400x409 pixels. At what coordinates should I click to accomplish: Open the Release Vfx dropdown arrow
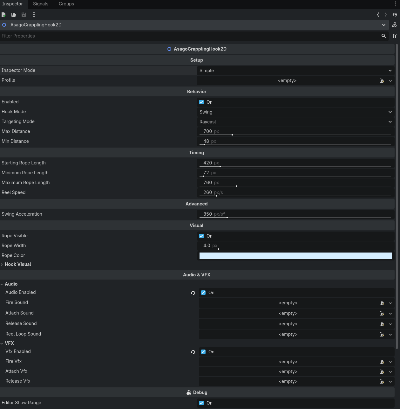click(390, 382)
